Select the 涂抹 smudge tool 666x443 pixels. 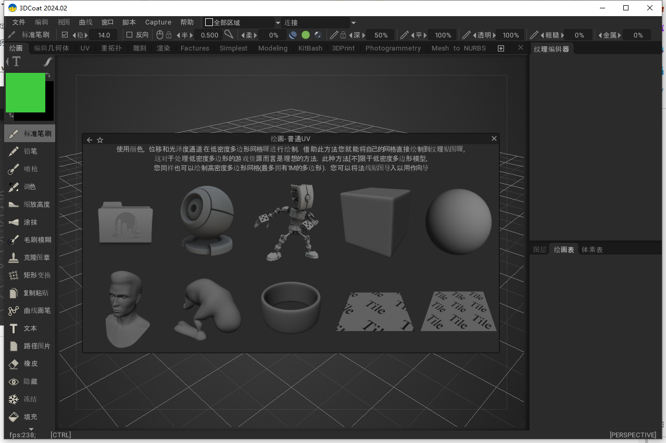[x=30, y=222]
